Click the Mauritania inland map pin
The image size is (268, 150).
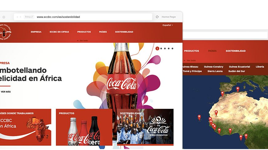tap(216, 113)
